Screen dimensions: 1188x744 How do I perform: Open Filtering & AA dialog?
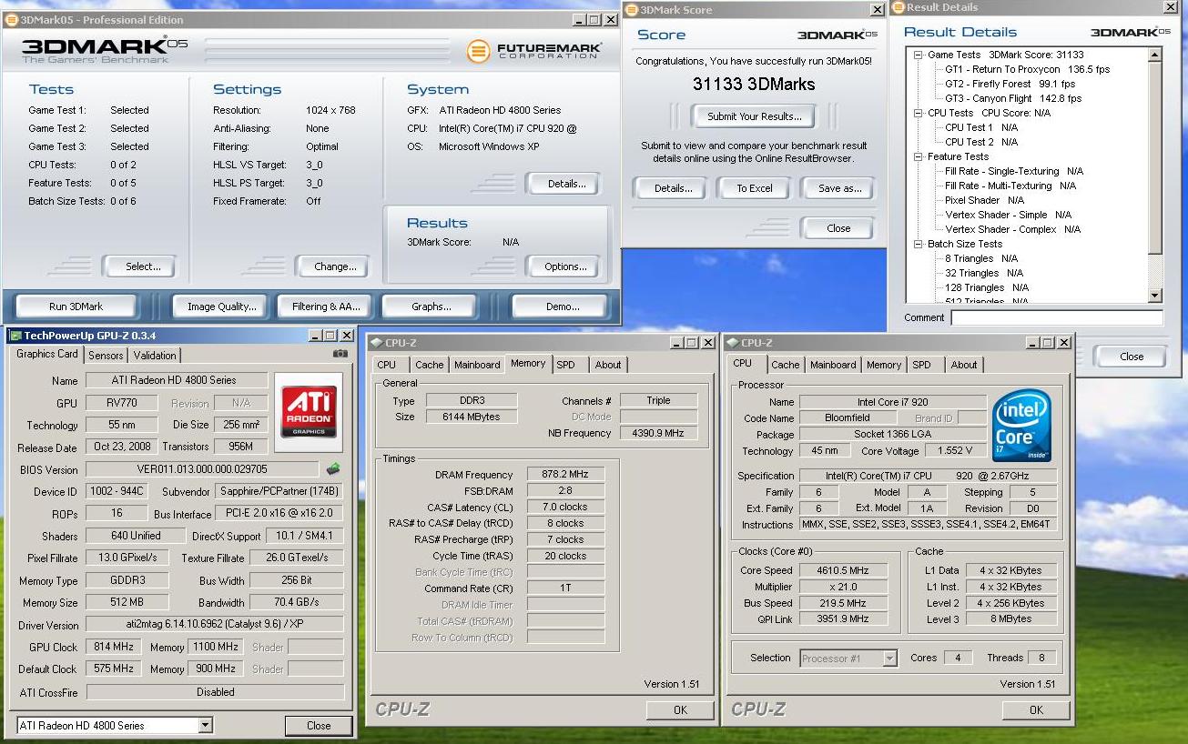[325, 307]
